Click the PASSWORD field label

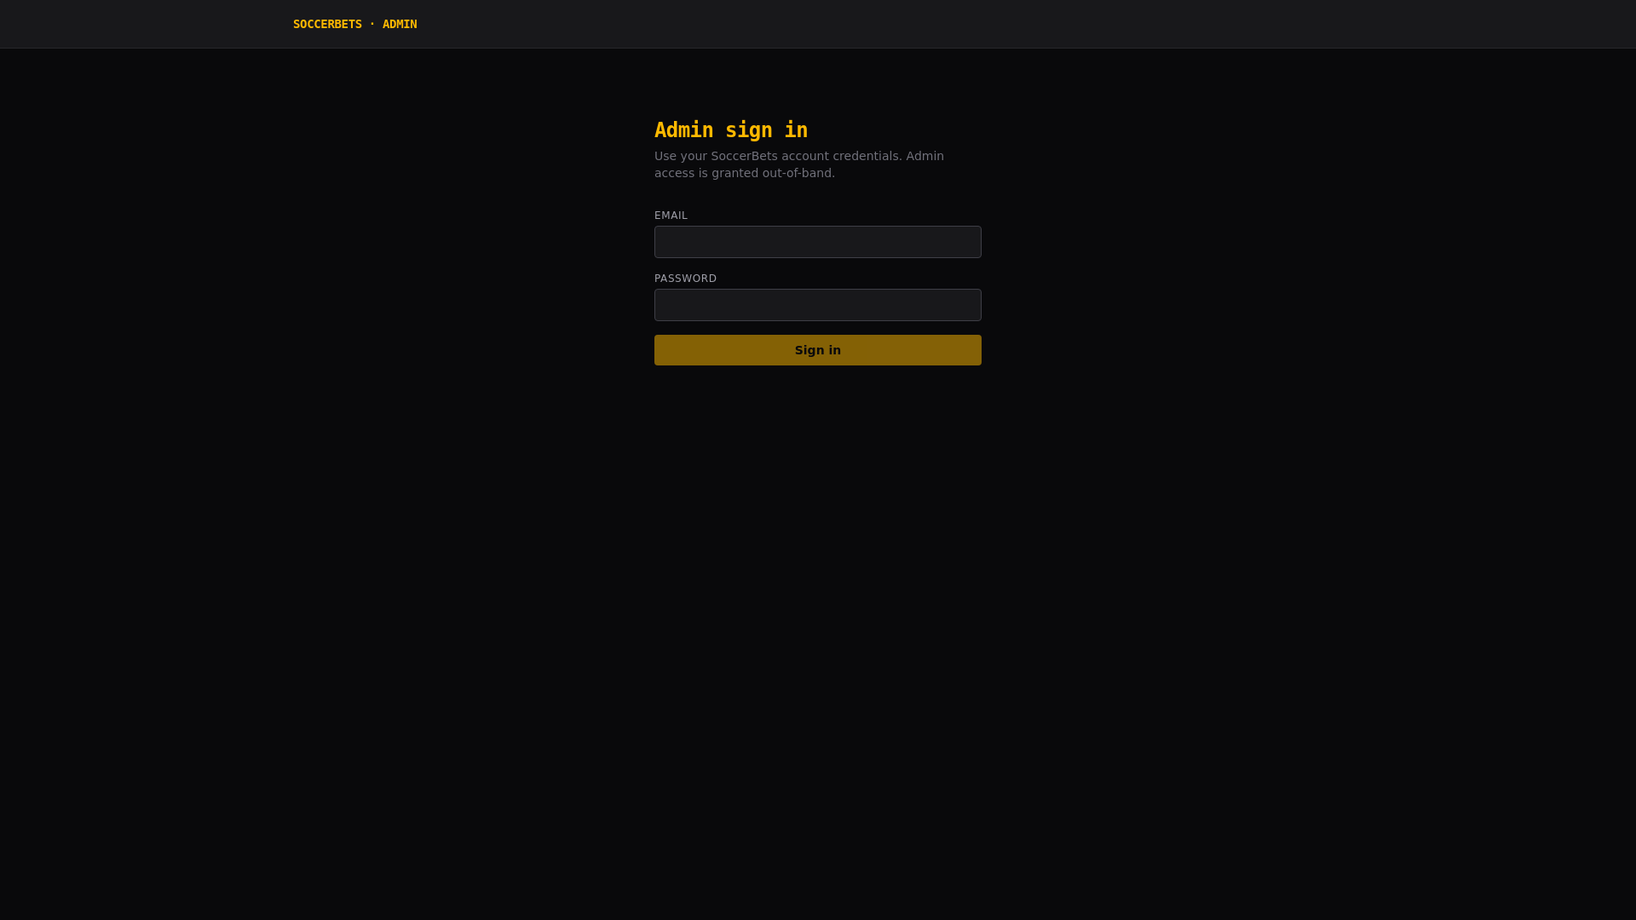click(x=685, y=279)
